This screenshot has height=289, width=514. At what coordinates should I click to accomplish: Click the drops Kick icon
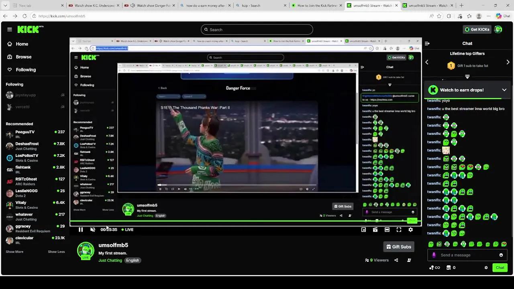click(433, 90)
